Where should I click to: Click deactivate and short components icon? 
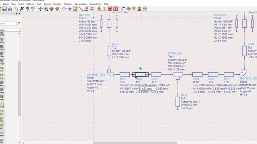(x=116, y=9)
